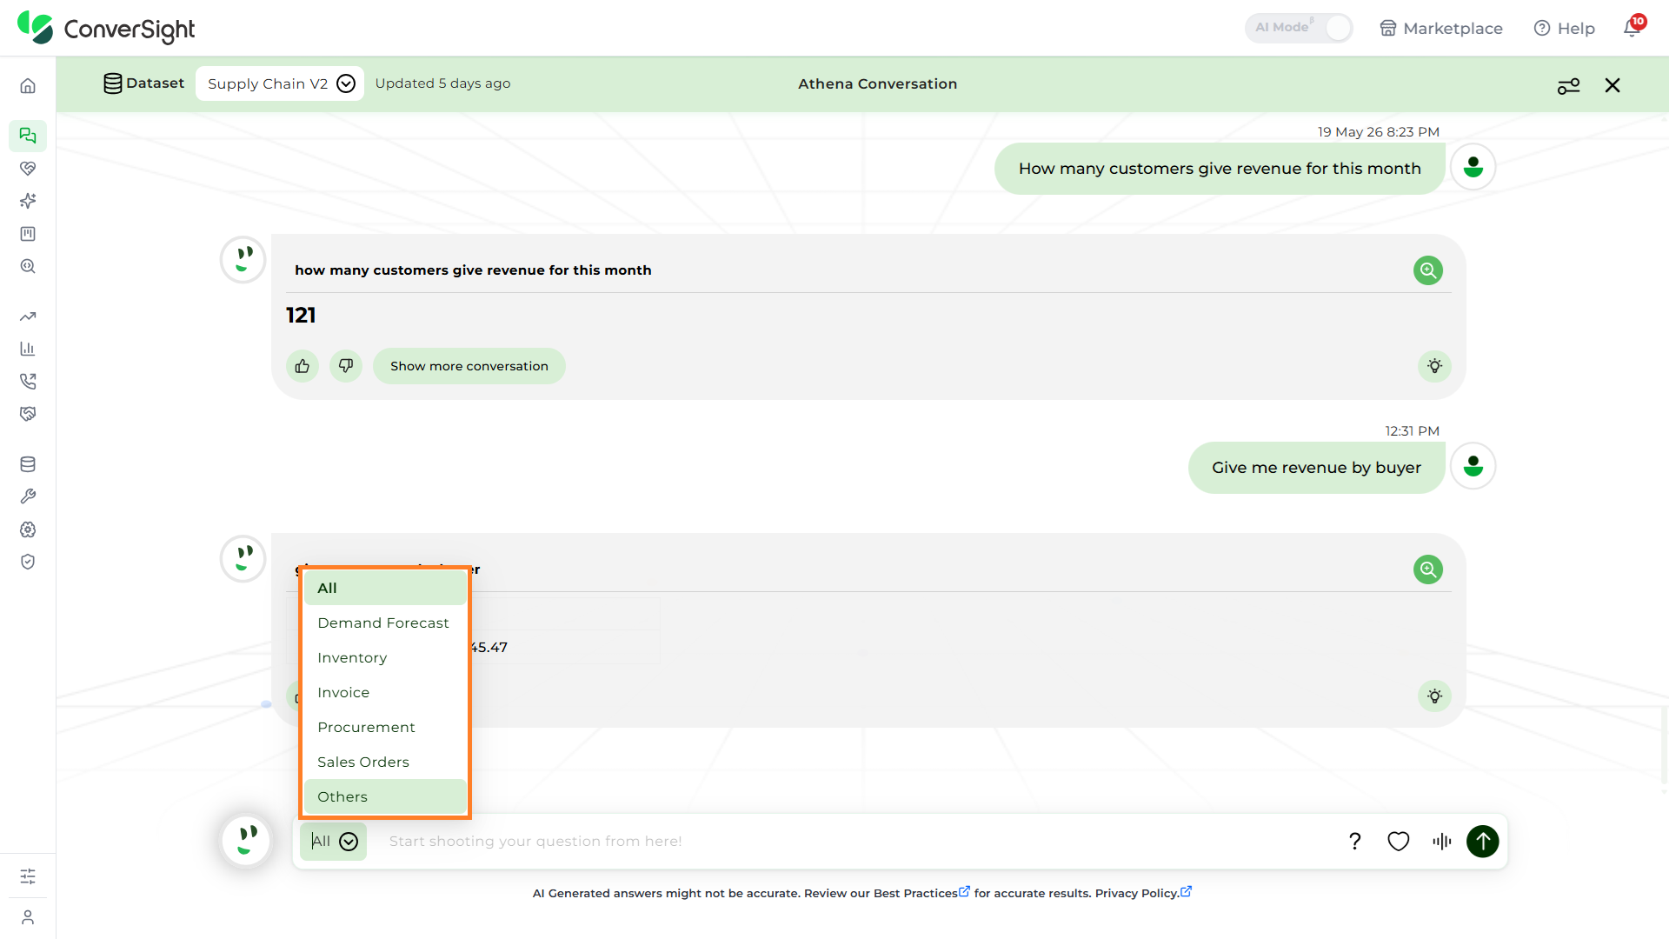The width and height of the screenshot is (1669, 939).
Task: Toggle the AI Mode switch
Action: coord(1299,28)
